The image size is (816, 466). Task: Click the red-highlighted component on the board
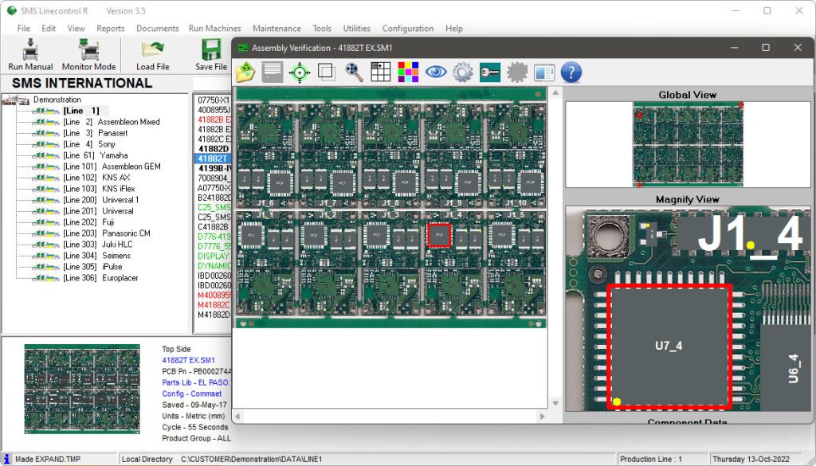pos(439,235)
